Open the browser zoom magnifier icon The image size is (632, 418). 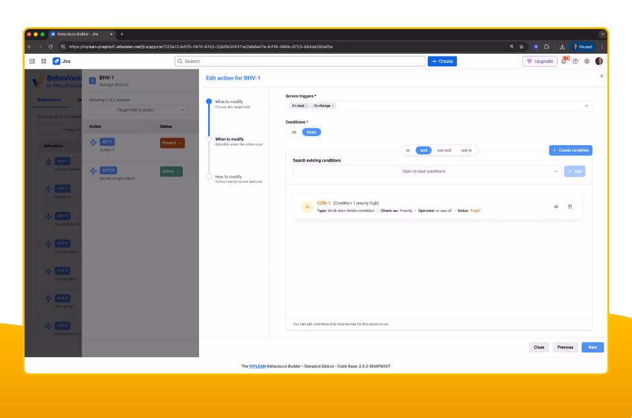coord(511,47)
